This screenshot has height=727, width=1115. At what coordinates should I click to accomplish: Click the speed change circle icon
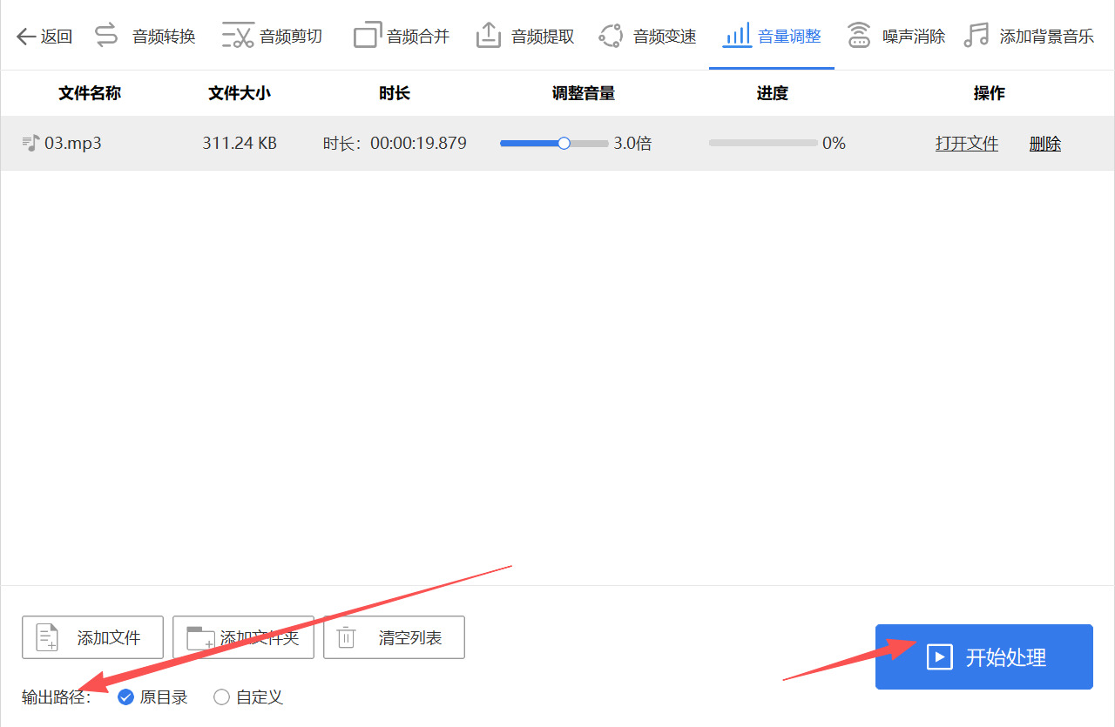click(611, 36)
